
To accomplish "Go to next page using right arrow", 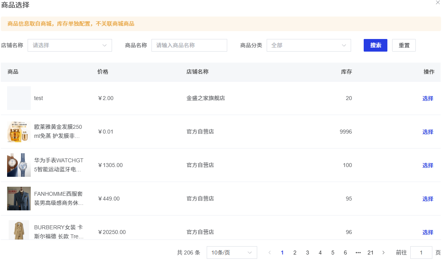I will coord(383,253).
